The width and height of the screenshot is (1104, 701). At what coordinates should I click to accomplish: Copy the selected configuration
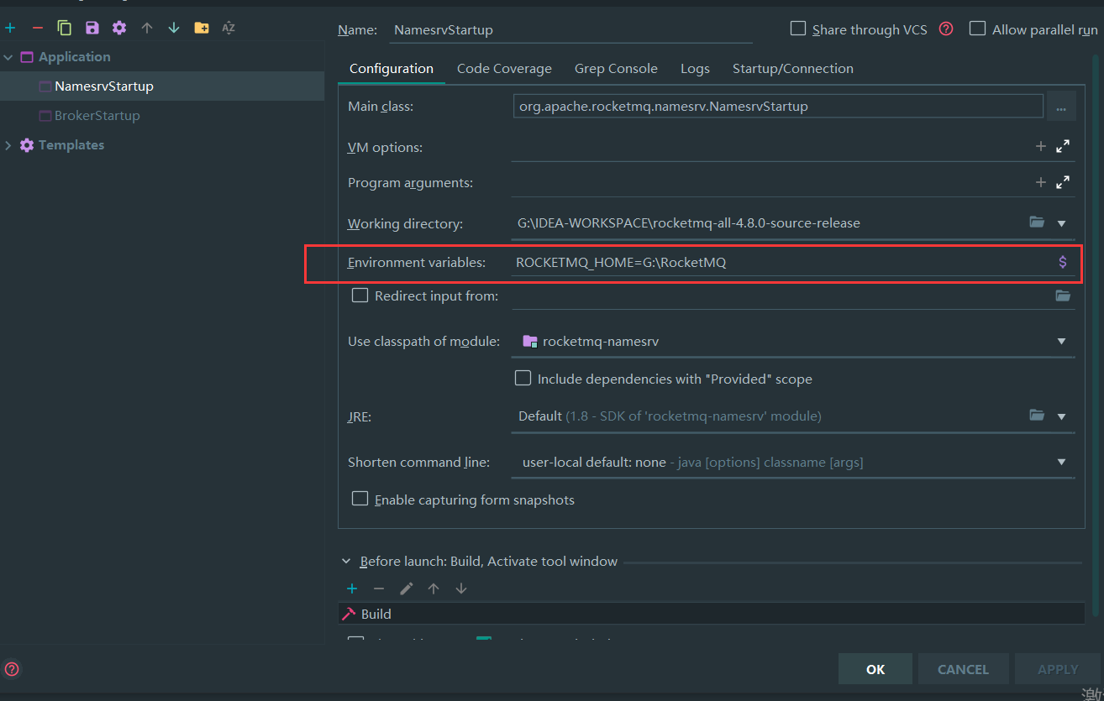pos(65,28)
